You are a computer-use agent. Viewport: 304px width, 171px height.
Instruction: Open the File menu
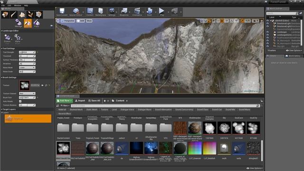(3, 5)
